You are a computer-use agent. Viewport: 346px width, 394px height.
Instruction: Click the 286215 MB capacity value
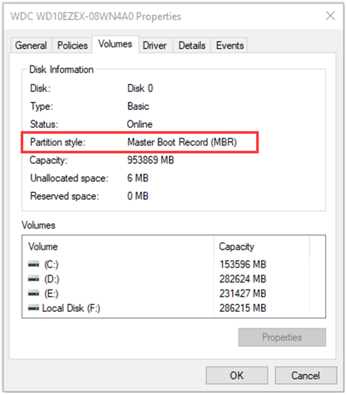tap(243, 308)
